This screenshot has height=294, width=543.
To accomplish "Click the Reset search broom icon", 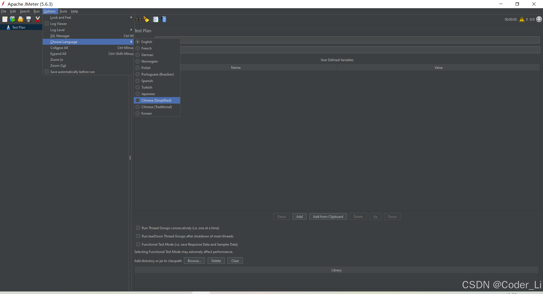I will [x=146, y=19].
